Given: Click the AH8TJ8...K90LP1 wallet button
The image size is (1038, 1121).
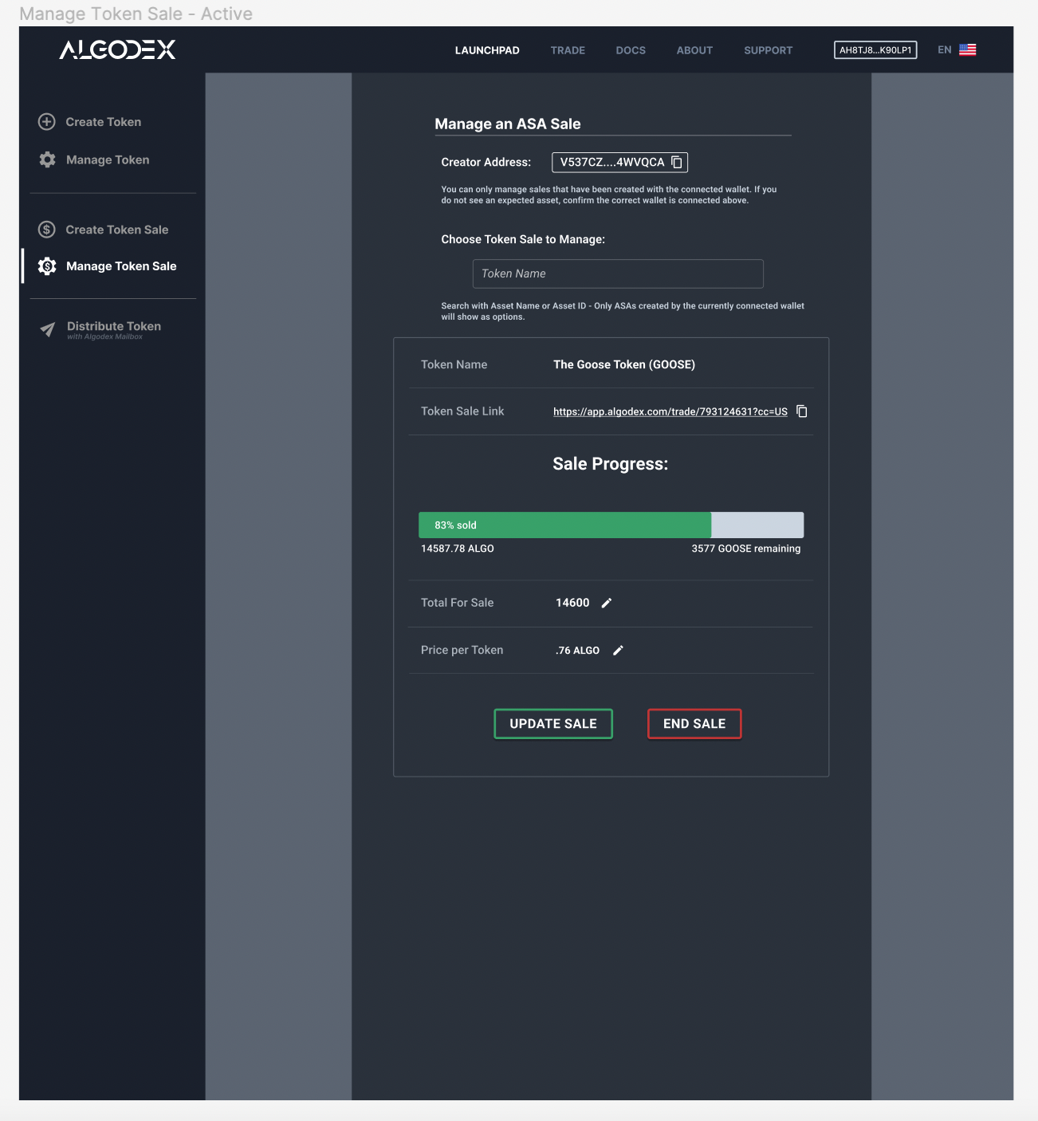Looking at the screenshot, I should (875, 50).
